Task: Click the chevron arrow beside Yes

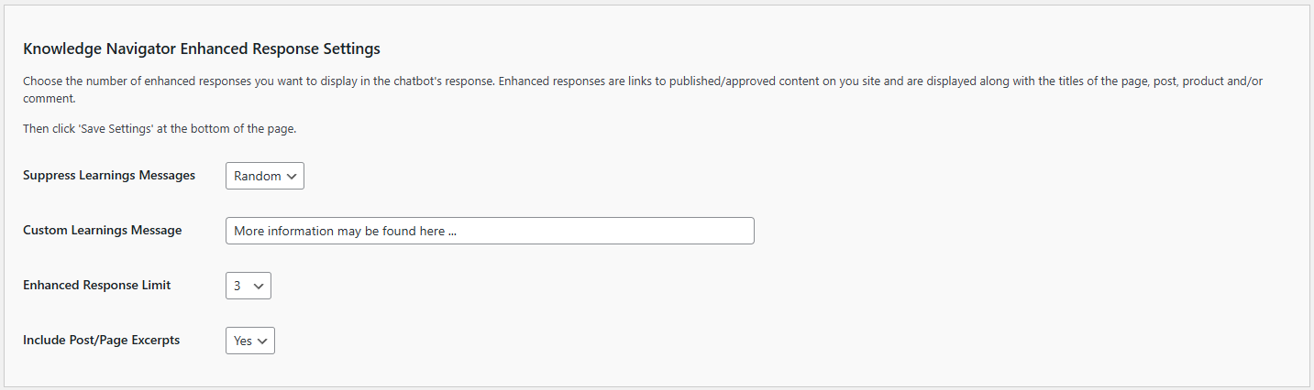Action: pos(262,341)
